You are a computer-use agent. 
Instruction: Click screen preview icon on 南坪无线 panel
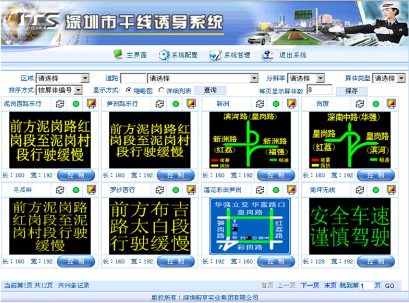391,190
